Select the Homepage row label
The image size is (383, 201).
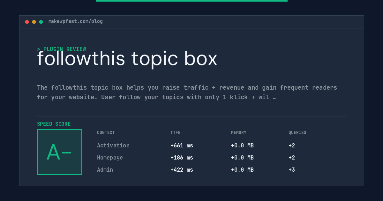point(110,158)
